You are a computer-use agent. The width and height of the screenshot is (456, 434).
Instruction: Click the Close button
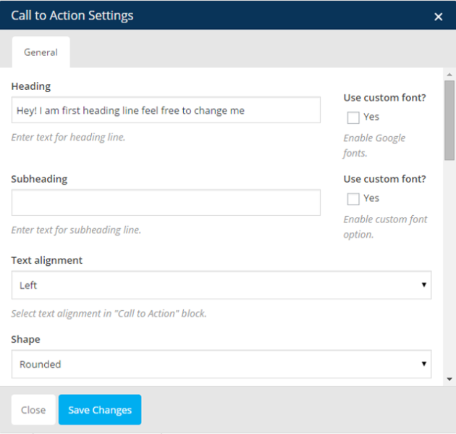[x=33, y=409]
